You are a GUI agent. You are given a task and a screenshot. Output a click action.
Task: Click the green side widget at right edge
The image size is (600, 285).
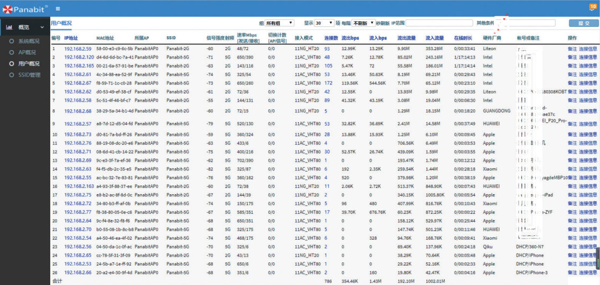coord(598,259)
